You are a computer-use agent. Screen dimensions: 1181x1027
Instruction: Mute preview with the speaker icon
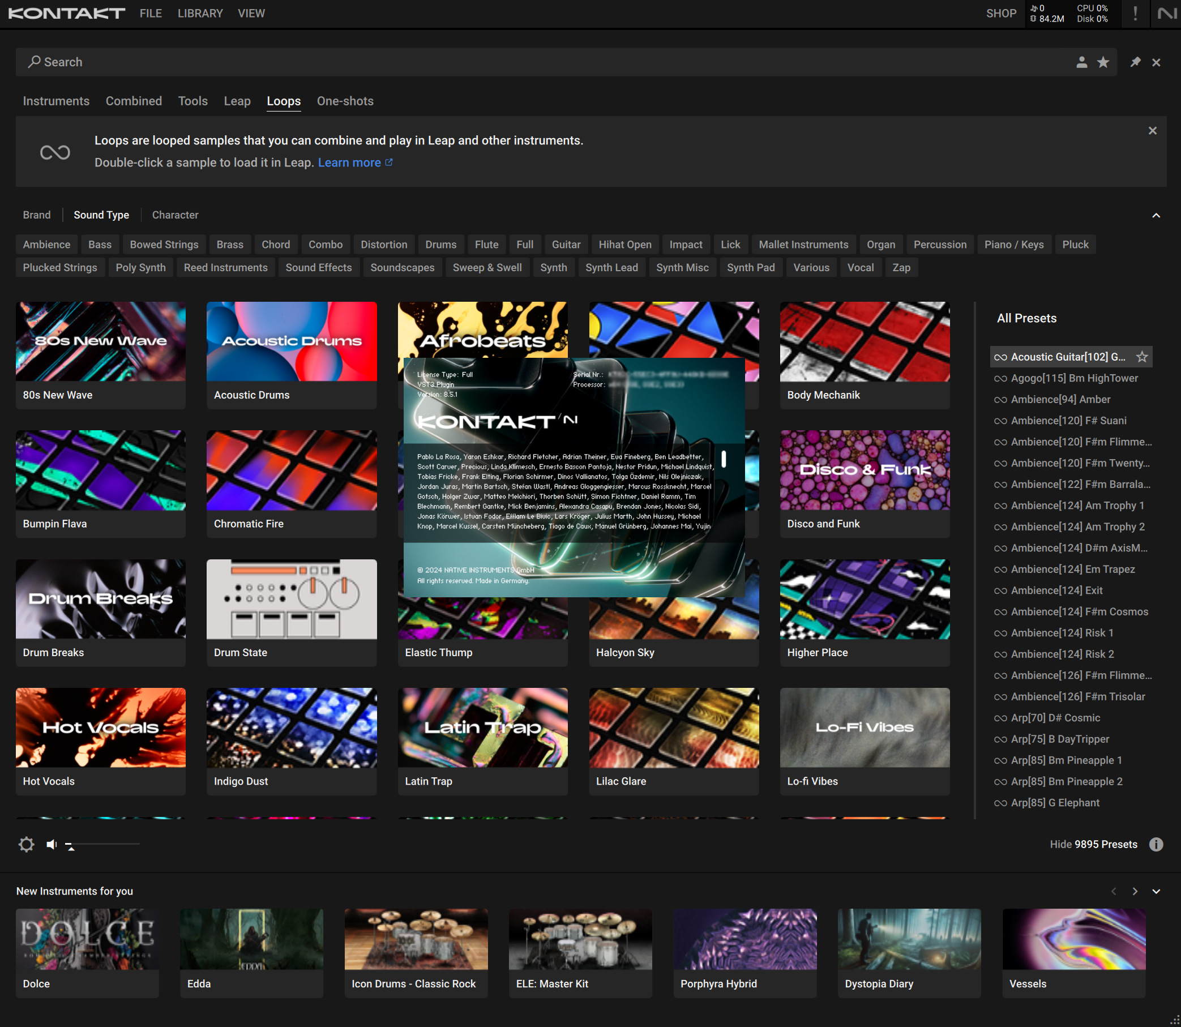52,844
